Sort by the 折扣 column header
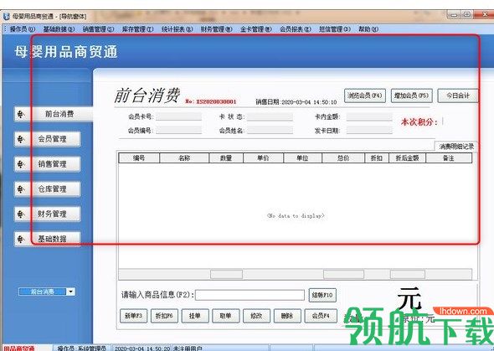Viewport: 494px width, 351px height. click(377, 157)
